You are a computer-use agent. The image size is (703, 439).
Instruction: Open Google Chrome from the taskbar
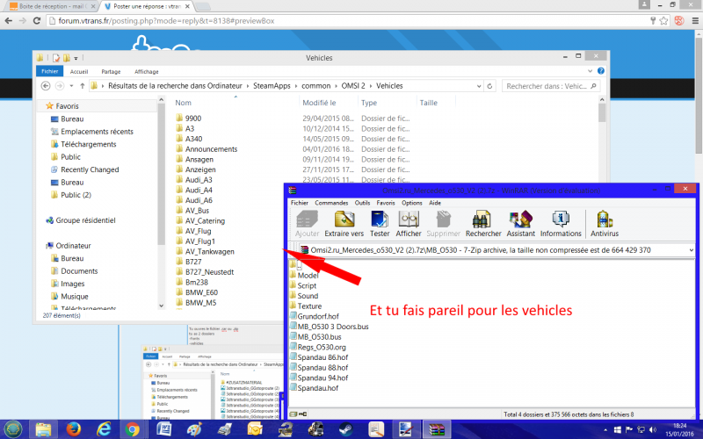133,429
